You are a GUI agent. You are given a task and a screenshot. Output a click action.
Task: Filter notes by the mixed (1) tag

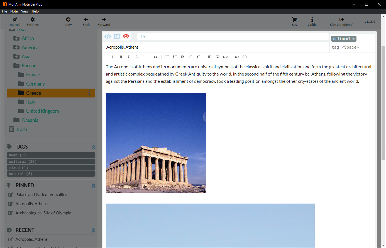[x=51, y=167]
